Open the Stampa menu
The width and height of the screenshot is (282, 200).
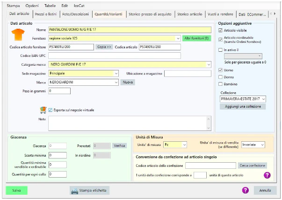tap(13, 6)
